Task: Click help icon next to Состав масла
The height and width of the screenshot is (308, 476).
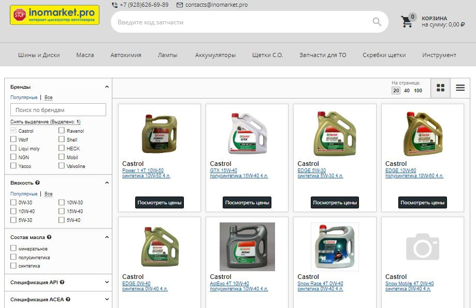Action: (49, 237)
